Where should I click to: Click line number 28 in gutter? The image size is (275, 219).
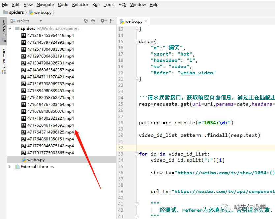[121, 123]
